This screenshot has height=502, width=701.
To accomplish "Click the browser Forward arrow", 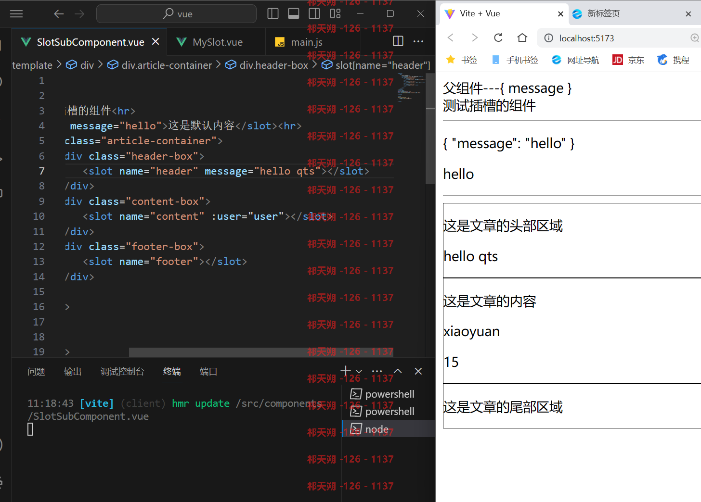I will point(475,38).
